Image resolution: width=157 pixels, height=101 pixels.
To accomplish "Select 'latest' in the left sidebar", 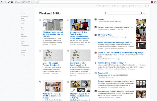I will (23, 18).
